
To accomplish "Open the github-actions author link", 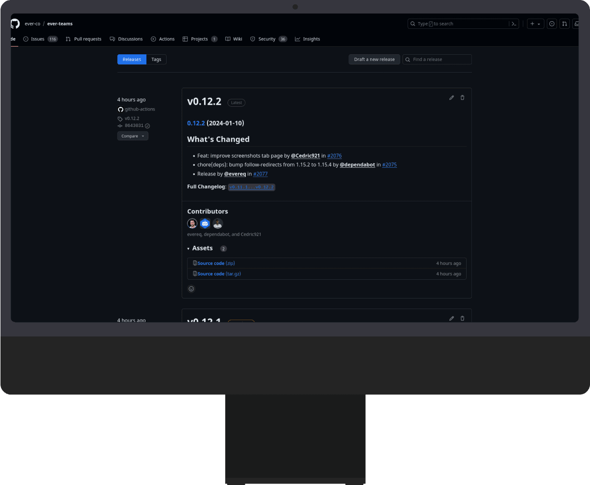I will click(140, 109).
